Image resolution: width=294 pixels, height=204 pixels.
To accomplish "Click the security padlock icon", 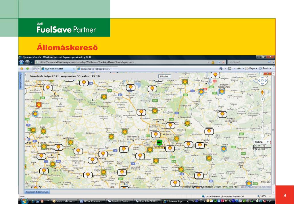I will 213,62.
